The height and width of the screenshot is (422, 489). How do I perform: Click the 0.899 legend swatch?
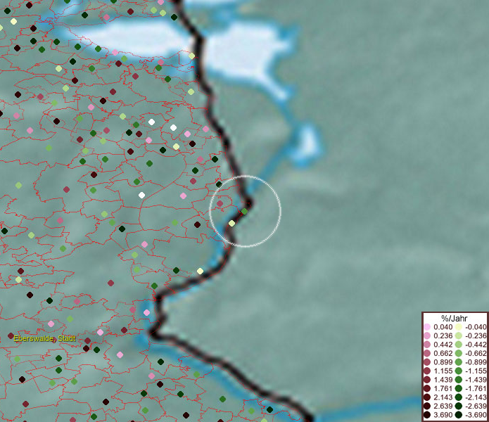(x=427, y=362)
